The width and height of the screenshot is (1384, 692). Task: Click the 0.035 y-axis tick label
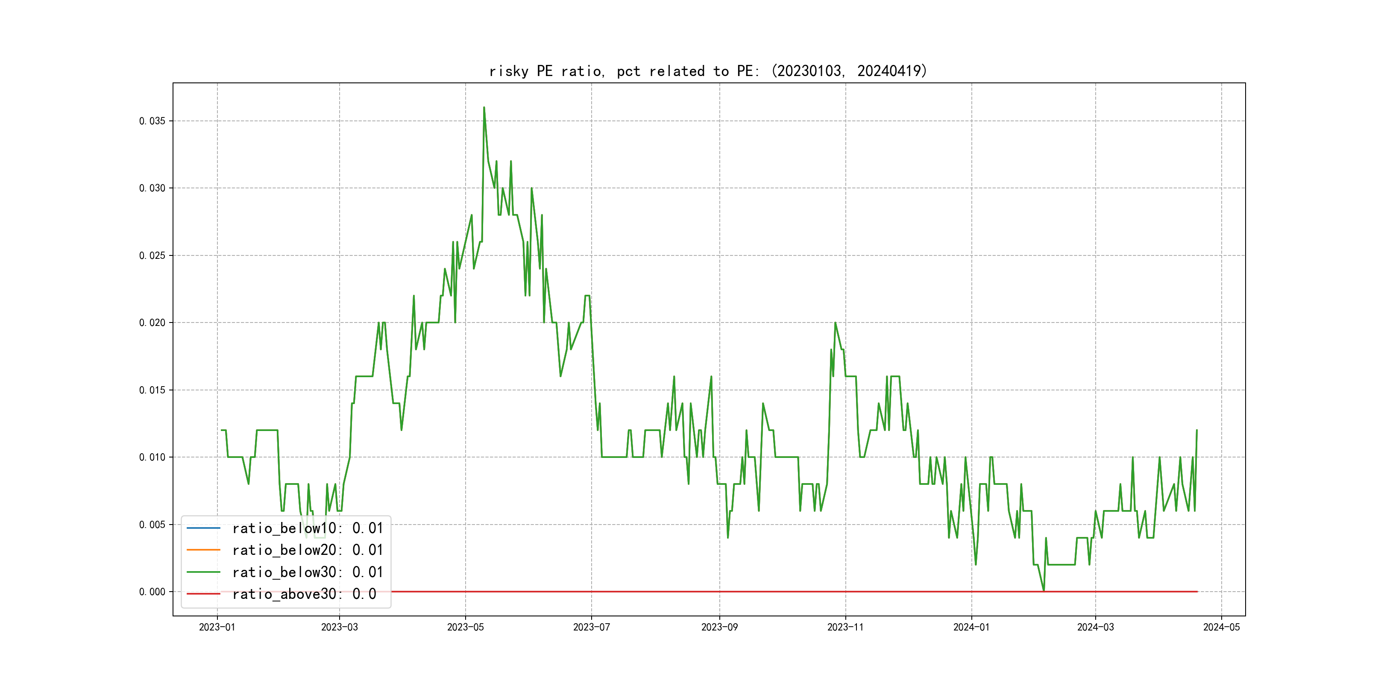coord(152,121)
